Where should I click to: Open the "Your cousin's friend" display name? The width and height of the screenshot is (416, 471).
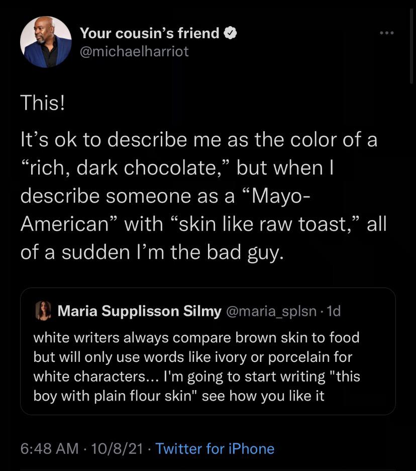coord(150,33)
